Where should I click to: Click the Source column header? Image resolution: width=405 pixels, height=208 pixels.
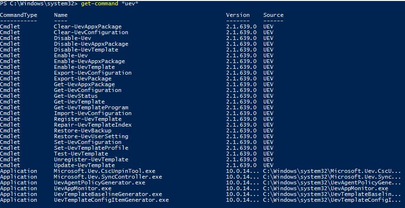(273, 15)
